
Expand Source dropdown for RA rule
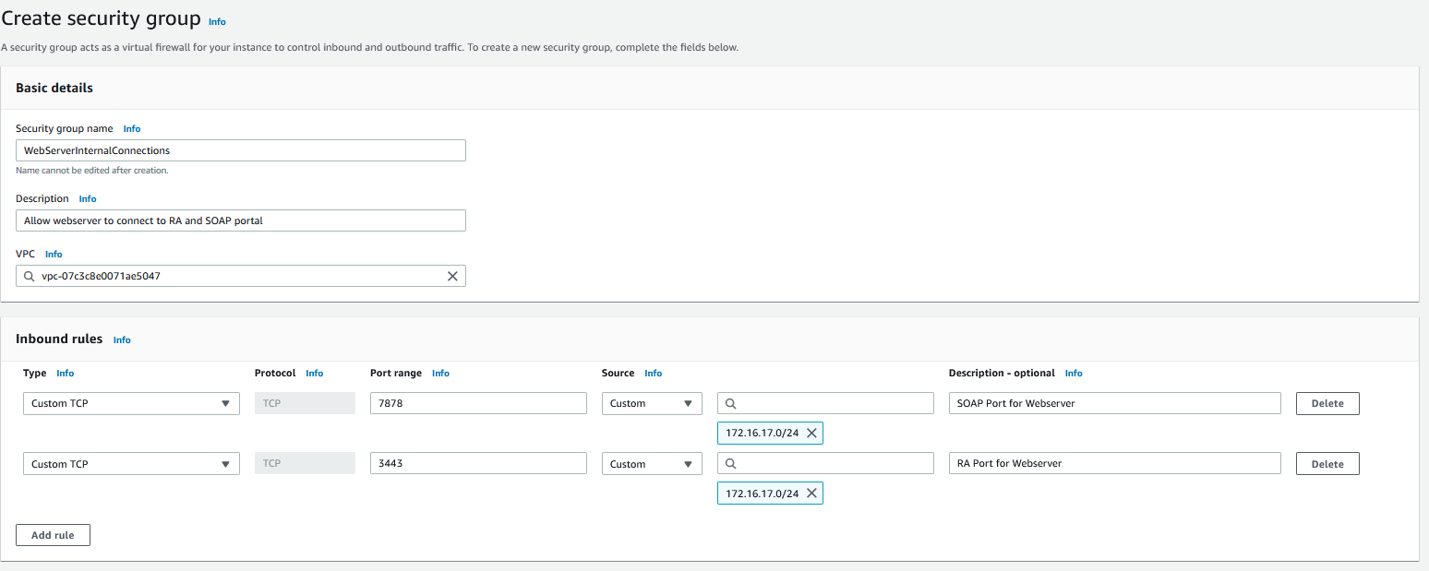(651, 464)
